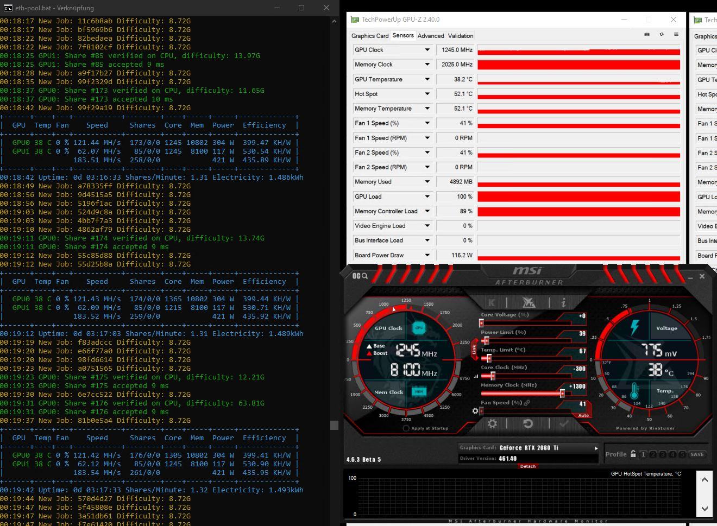
Task: Click the Memory Clock +1300 value field
Action: pyautogui.click(x=577, y=386)
